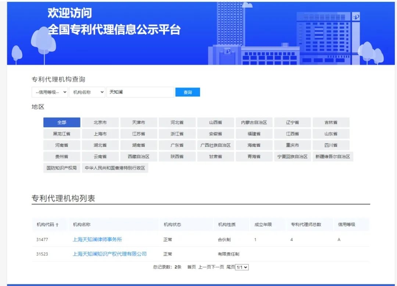
Task: Choose 甘肃省 region button
Action: [x=216, y=156]
